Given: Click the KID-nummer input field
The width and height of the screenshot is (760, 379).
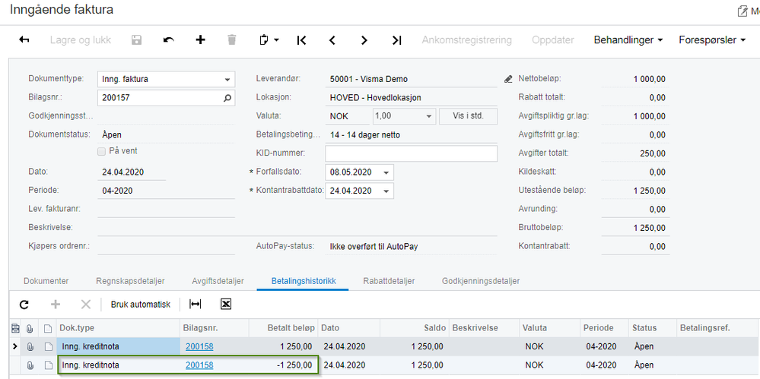Looking at the screenshot, I should [411, 153].
